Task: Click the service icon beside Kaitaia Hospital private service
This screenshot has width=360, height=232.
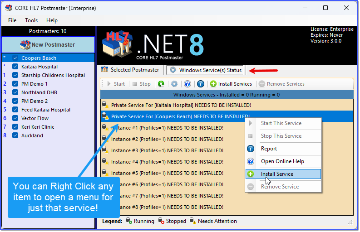Action: (105, 105)
